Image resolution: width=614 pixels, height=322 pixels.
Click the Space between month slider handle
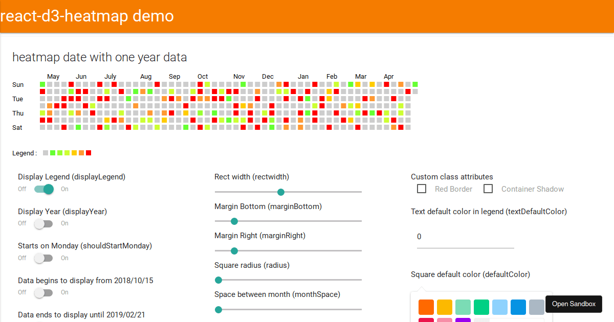point(218,310)
